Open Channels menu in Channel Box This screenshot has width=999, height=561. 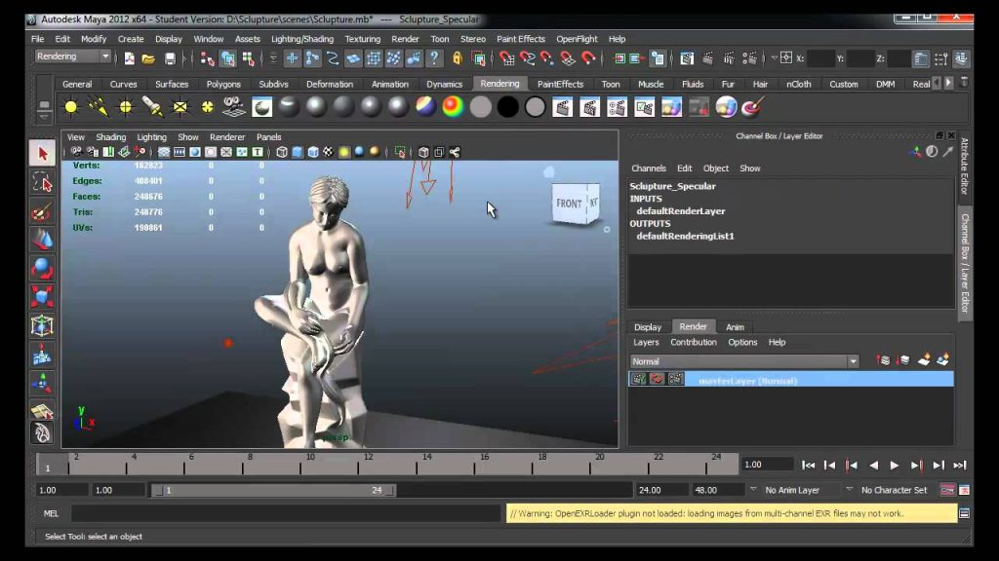pos(649,168)
